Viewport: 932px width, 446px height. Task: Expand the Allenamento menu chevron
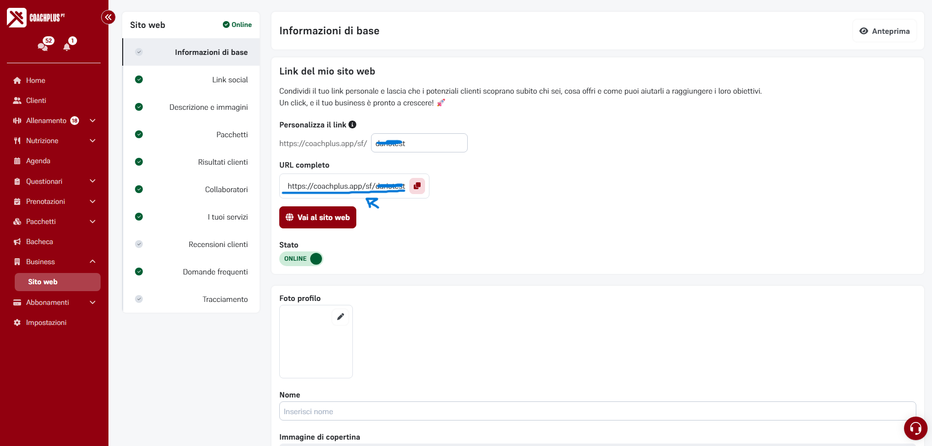92,121
